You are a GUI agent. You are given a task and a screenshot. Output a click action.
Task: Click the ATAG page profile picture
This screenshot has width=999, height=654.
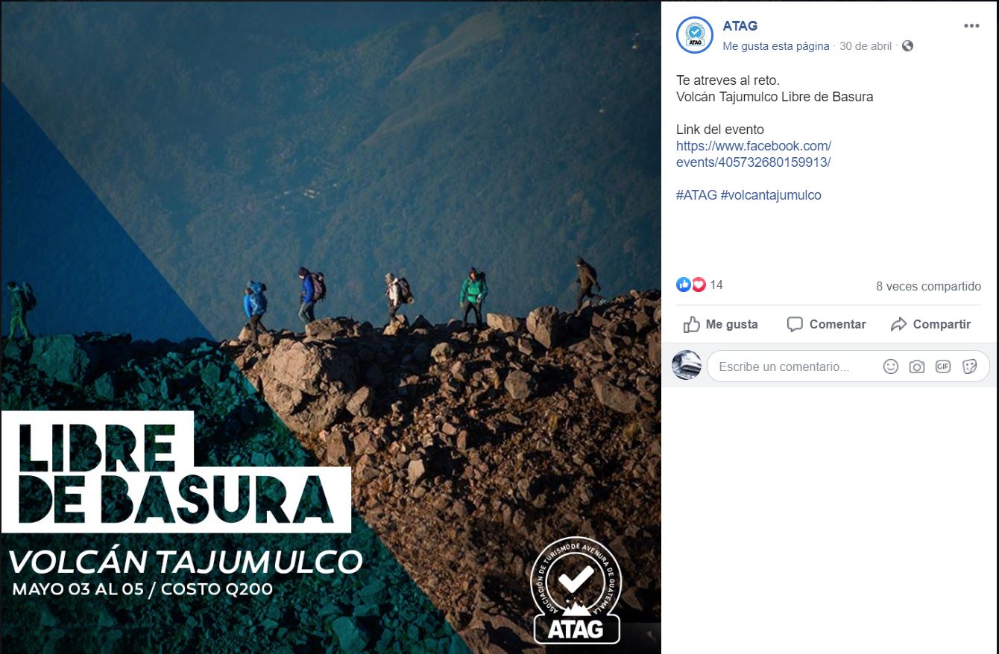(x=694, y=35)
